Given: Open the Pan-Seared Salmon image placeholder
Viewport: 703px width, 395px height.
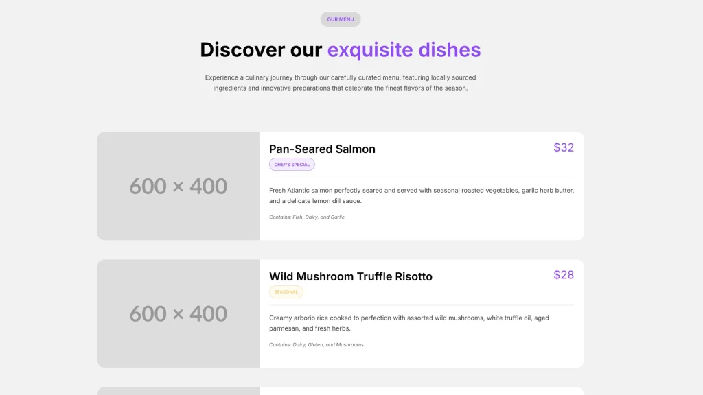Looking at the screenshot, I should coord(178,186).
